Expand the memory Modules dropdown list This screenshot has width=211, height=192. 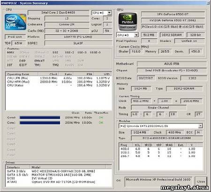pos(200,126)
